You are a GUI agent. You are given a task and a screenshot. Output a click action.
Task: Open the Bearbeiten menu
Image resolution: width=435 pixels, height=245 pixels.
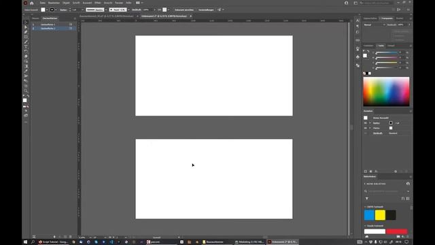(54, 3)
